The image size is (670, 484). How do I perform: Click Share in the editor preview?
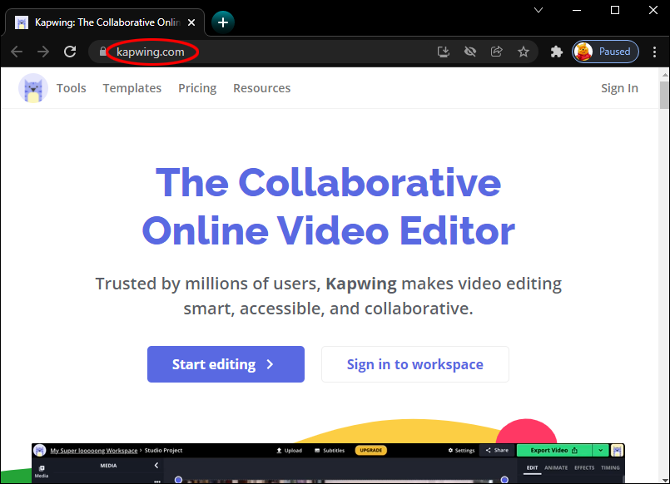tap(497, 450)
